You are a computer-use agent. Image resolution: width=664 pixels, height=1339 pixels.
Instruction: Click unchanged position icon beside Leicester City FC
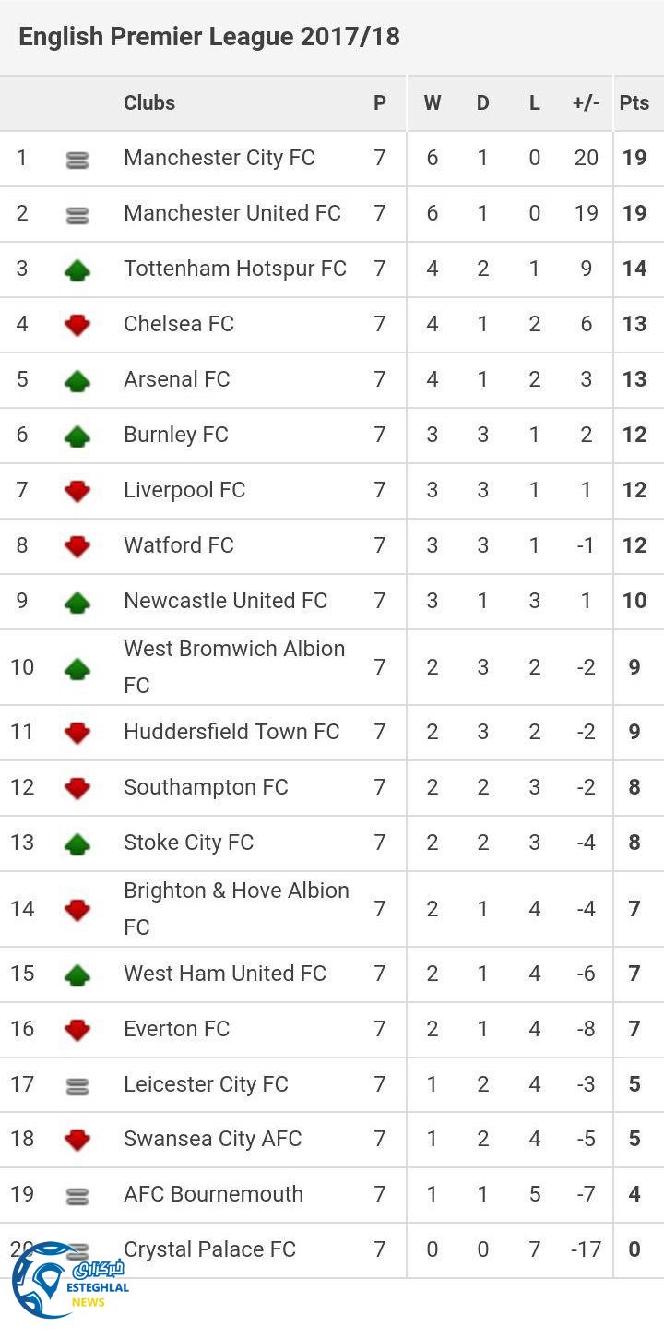coord(77,1086)
